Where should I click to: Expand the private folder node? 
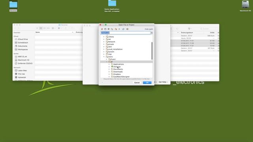click(104, 44)
